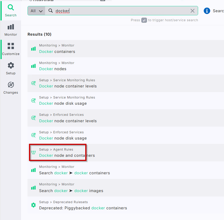The width and height of the screenshot is (224, 220).
Task: Open Search docker ➤ docker containers result
Action: click(x=74, y=173)
